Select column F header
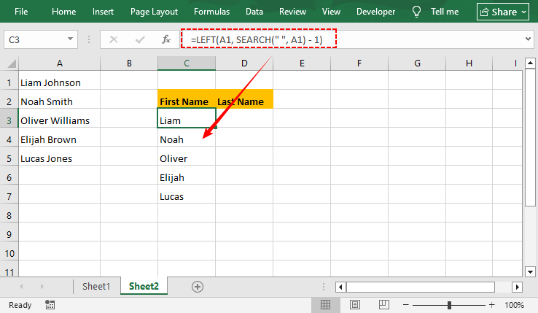The image size is (538, 313). click(x=359, y=63)
